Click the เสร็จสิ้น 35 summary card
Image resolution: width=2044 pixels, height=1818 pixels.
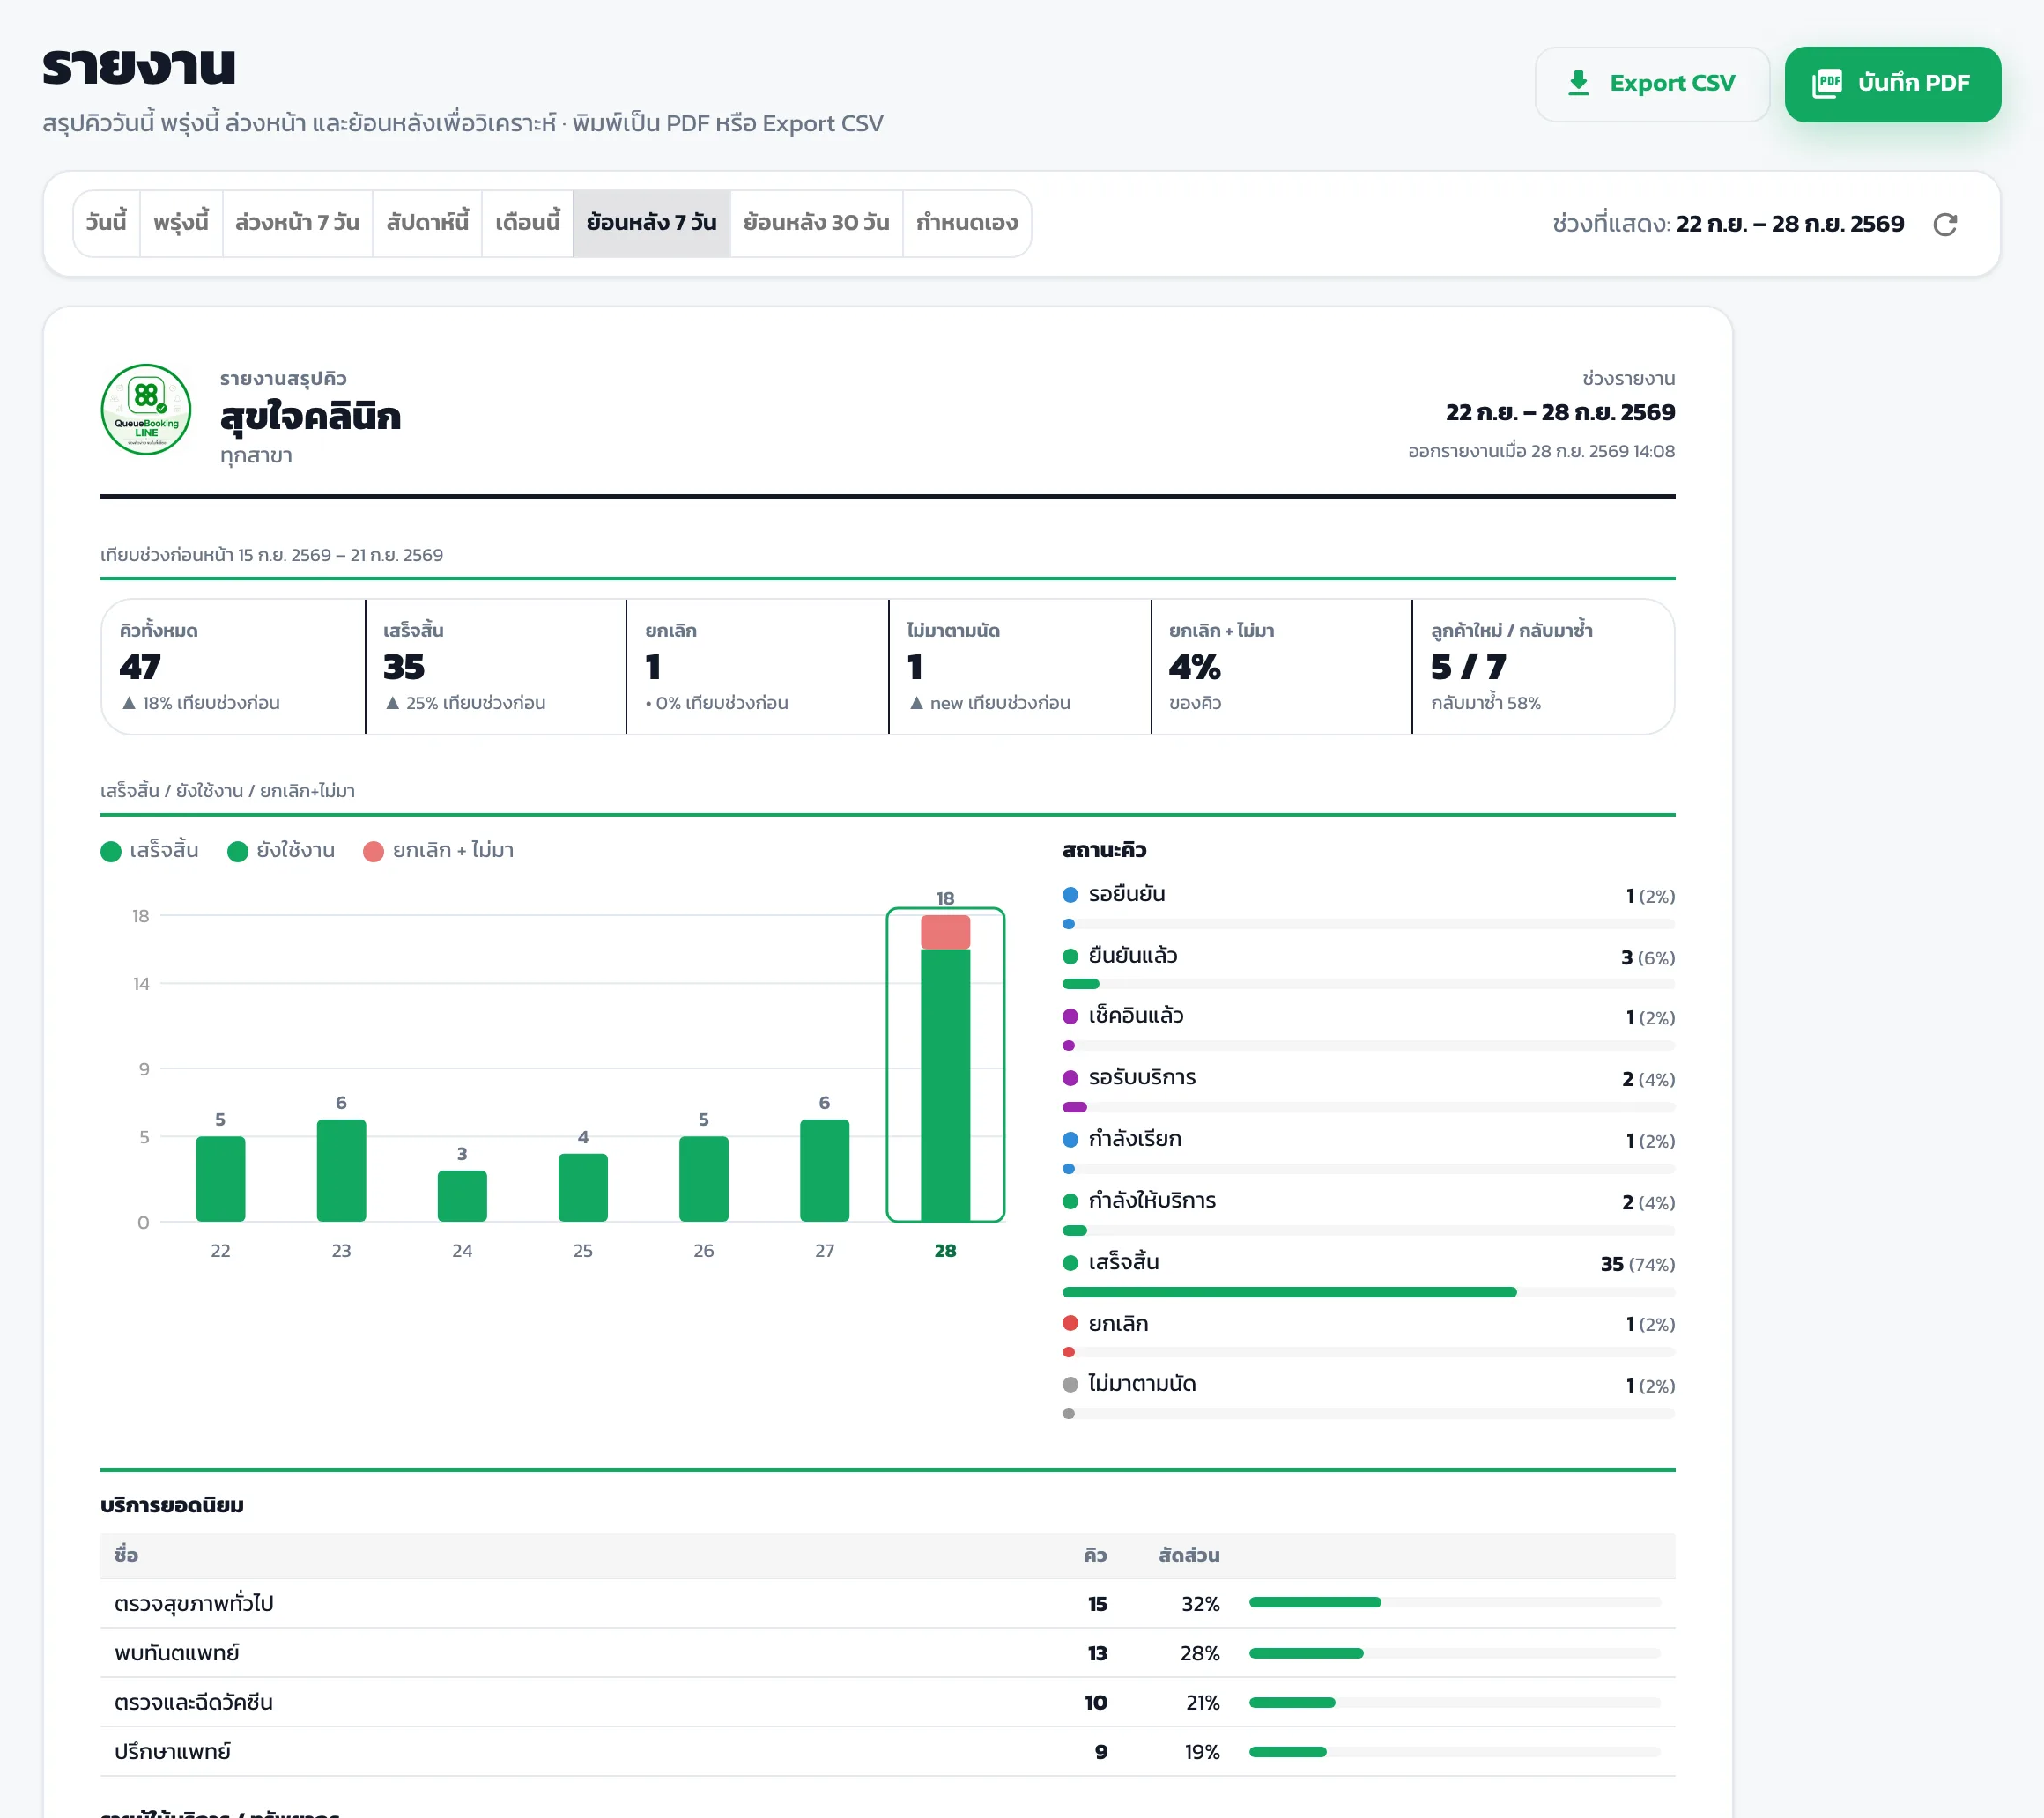496,667
